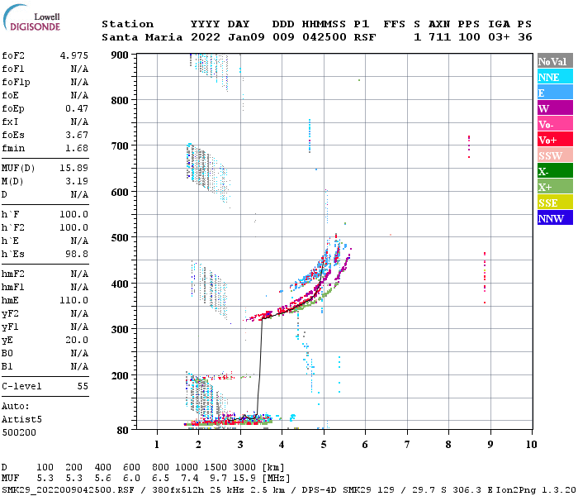The width and height of the screenshot is (578, 496).
Task: Select the MUF table value 7.4
Action: pyautogui.click(x=190, y=479)
